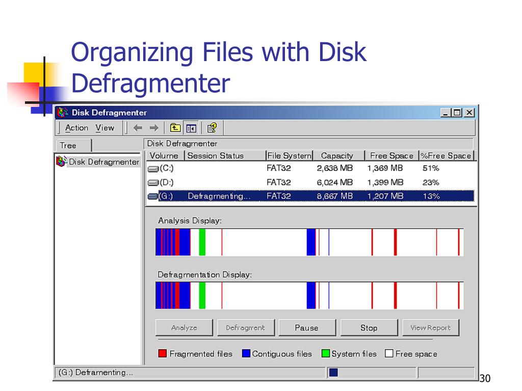Pause the defragmentation
The width and height of the screenshot is (522, 391).
[307, 327]
